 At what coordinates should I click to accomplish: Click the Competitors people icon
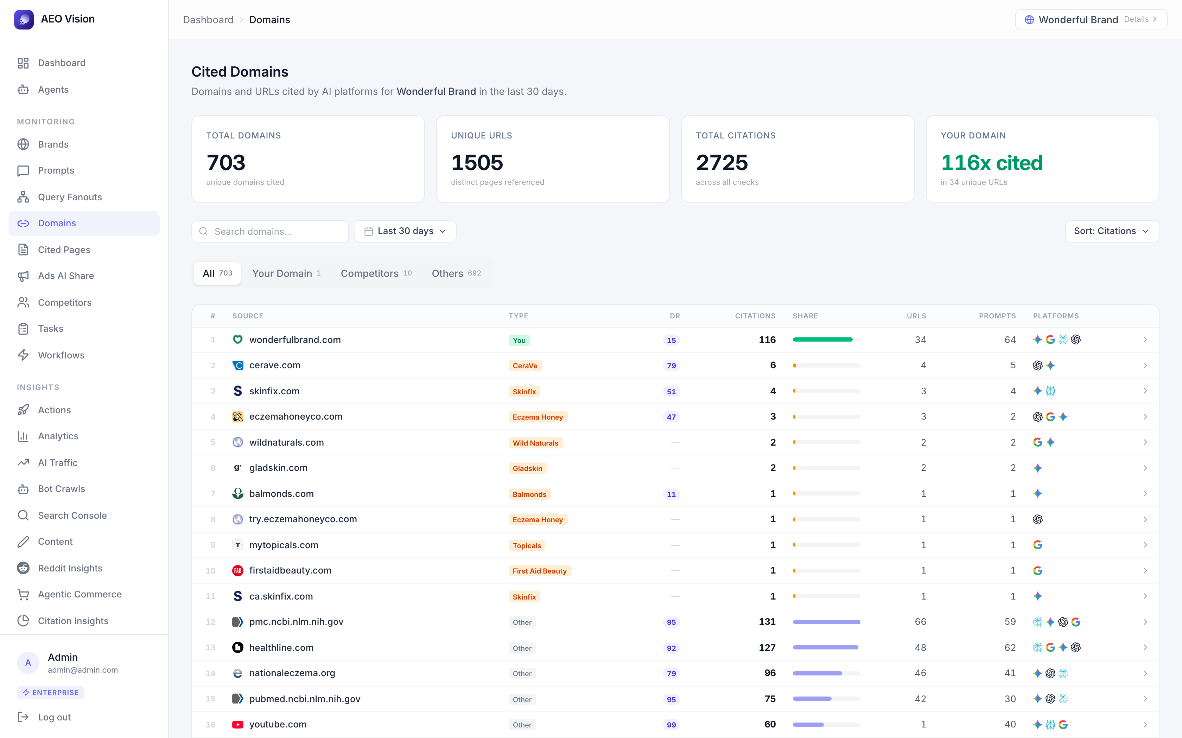pyautogui.click(x=23, y=303)
